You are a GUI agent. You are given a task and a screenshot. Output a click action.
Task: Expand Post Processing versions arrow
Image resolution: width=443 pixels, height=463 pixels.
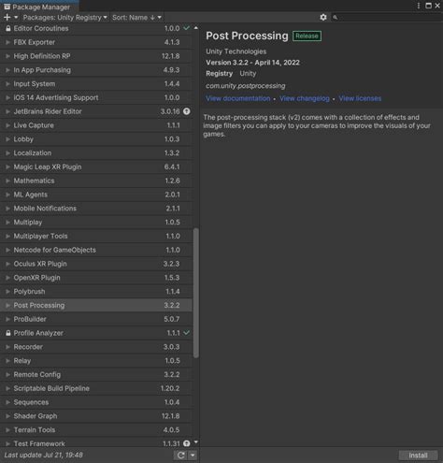(7, 305)
